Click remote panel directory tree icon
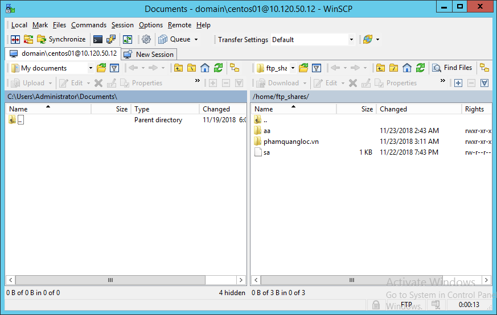The width and height of the screenshot is (497, 315). coord(484,68)
